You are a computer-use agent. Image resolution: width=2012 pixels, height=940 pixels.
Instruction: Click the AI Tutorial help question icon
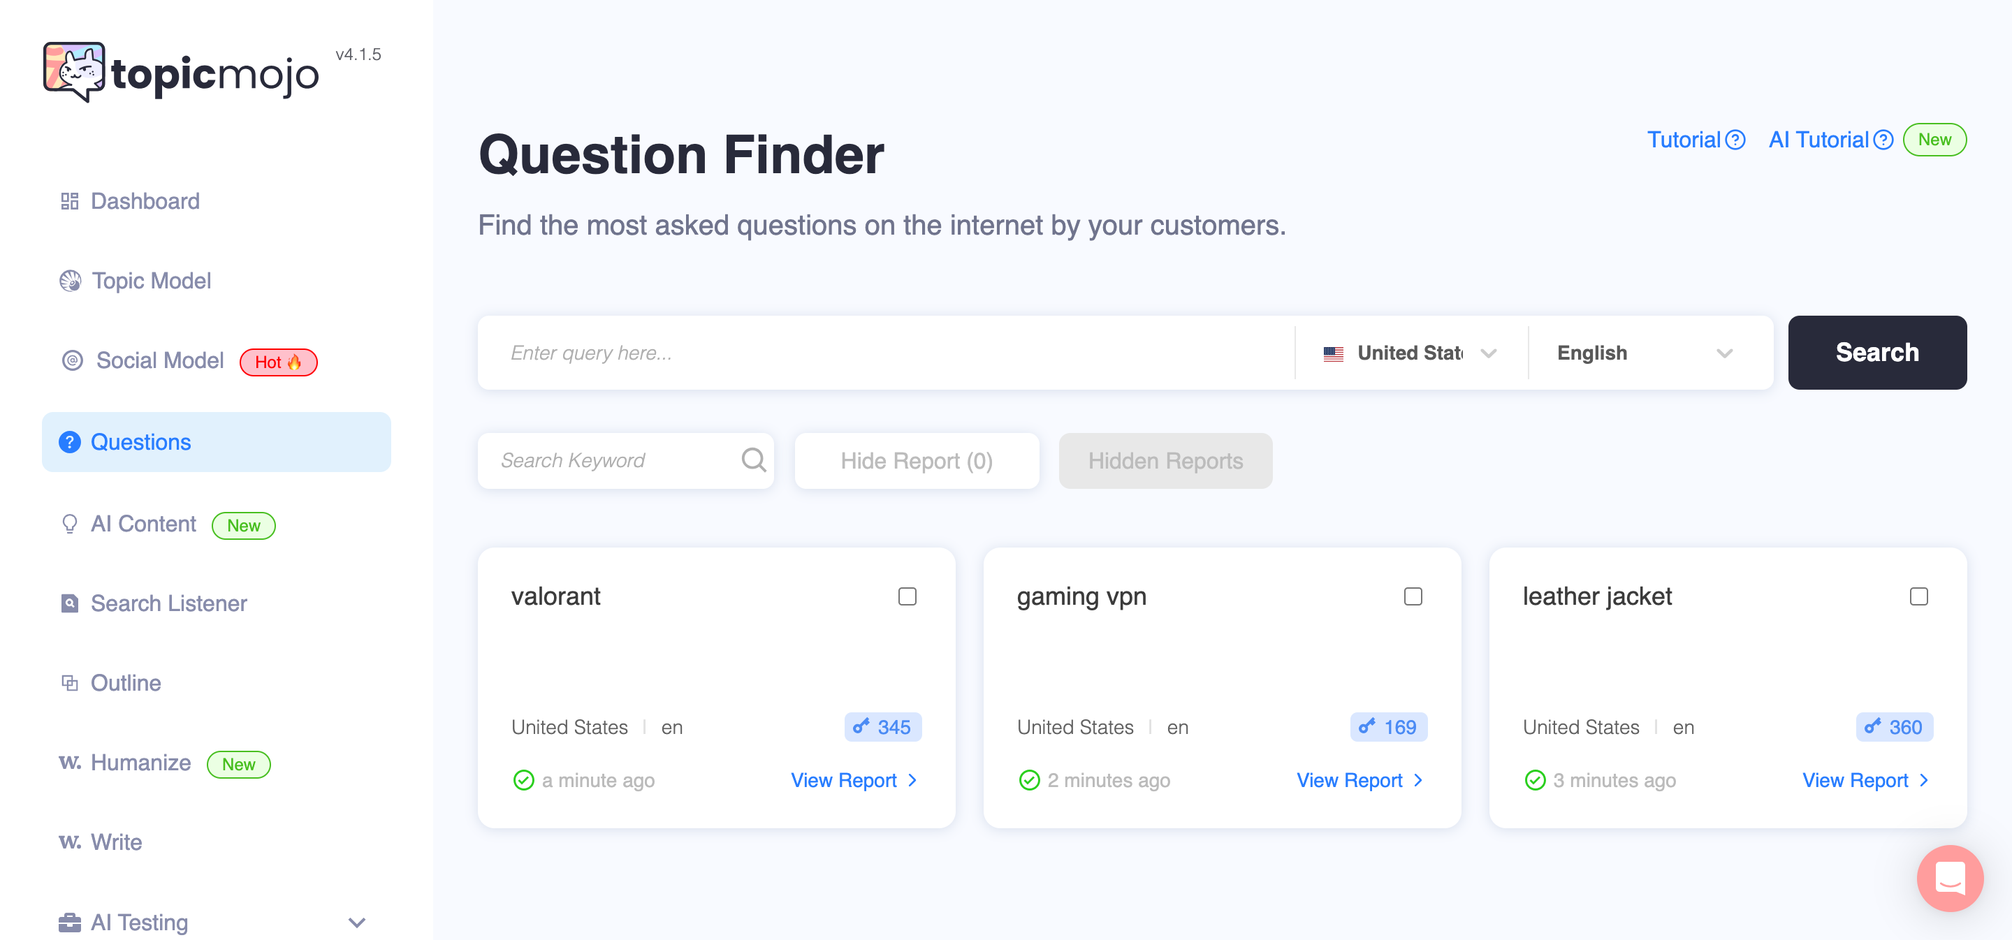click(x=1883, y=140)
